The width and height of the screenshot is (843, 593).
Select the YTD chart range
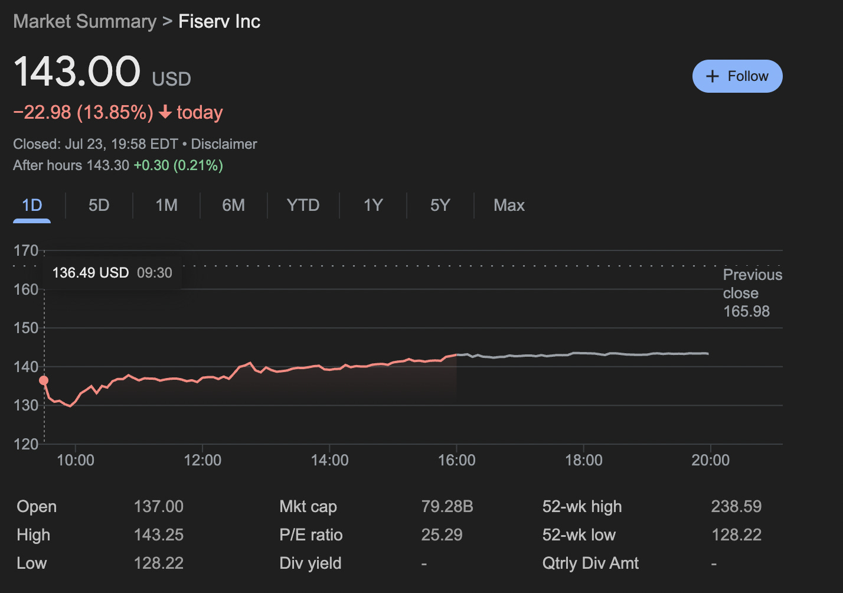point(303,205)
